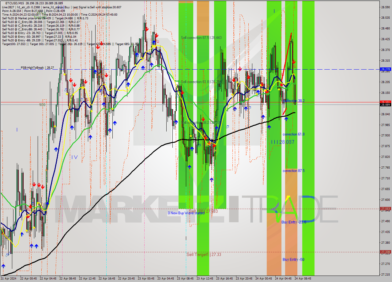Click the 27.215 price axis value

tap(385, 274)
